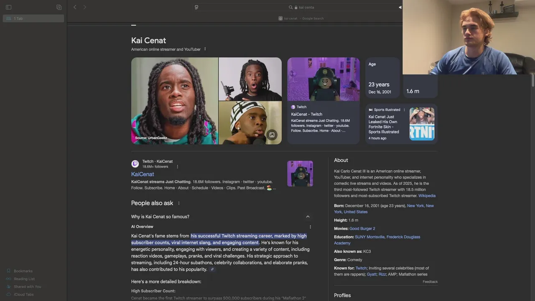Open the photo of Kai holding a camera
Image resolution: width=535 pixels, height=301 pixels.
click(250, 79)
